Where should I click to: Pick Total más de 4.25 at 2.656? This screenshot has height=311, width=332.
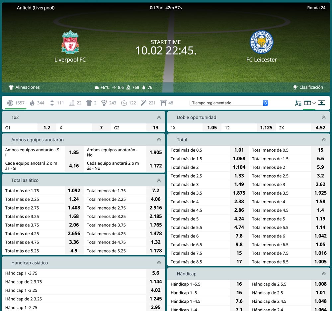click(x=74, y=233)
